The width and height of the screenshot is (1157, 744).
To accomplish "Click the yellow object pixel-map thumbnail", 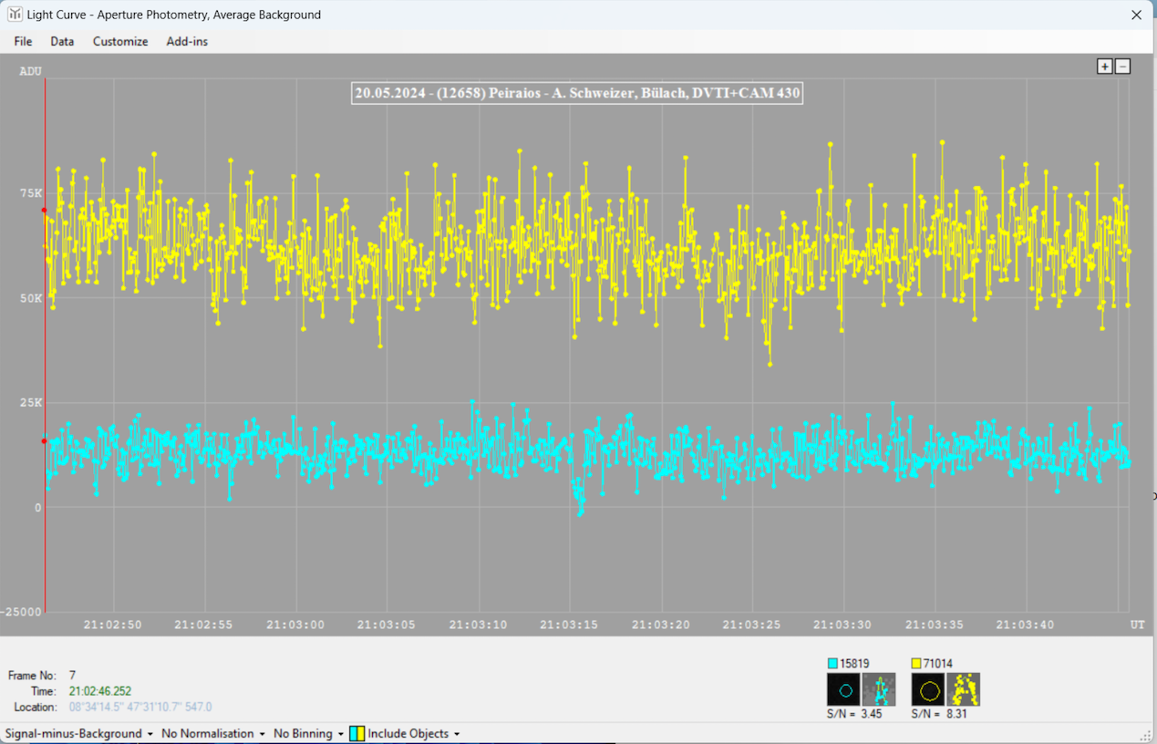I will coord(964,690).
